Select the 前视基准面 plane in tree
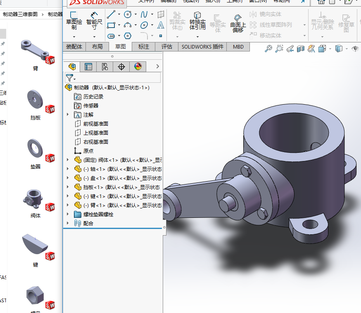This screenshot has width=361, height=313. pyautogui.click(x=95, y=124)
